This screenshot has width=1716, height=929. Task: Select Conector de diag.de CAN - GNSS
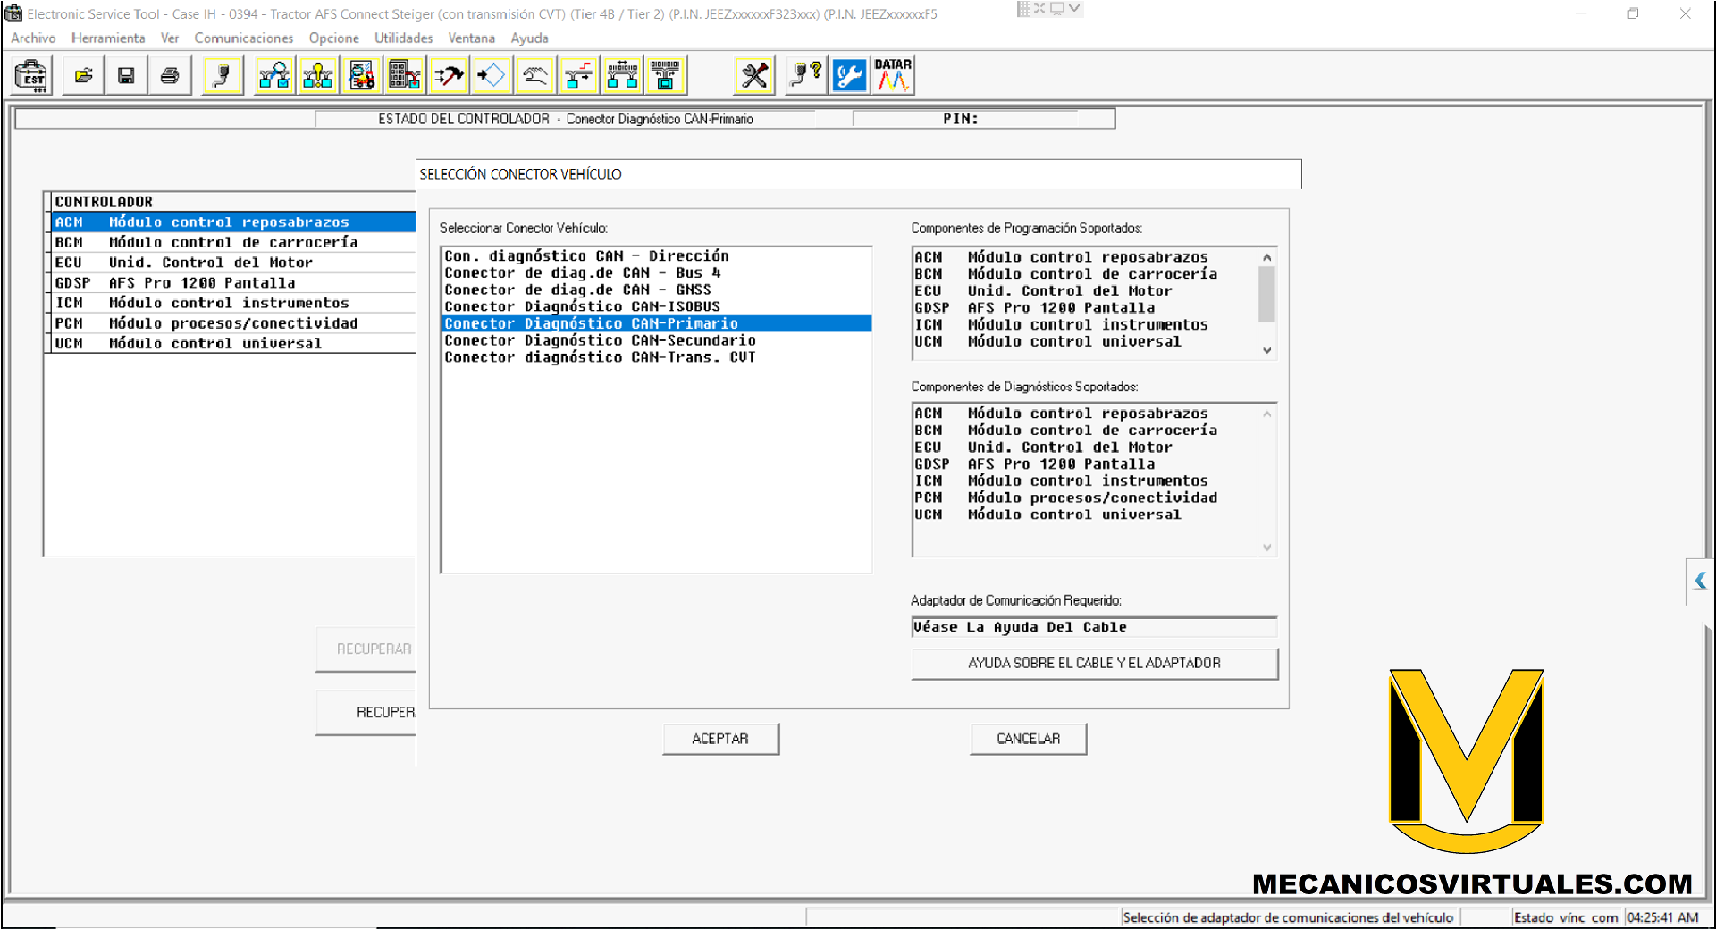click(x=656, y=290)
